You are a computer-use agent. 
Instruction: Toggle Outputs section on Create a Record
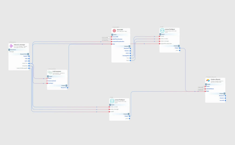pyautogui.click(x=224, y=94)
